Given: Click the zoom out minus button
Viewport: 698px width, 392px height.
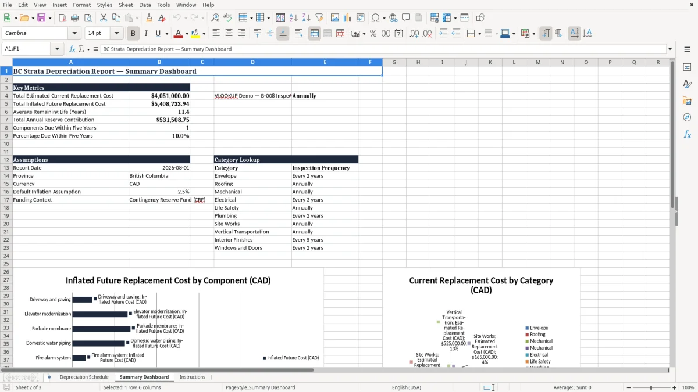Looking at the screenshot, I should (x=628, y=387).
